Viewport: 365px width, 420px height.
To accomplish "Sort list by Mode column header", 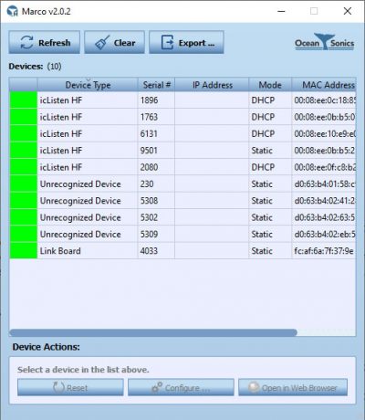I will pos(270,85).
